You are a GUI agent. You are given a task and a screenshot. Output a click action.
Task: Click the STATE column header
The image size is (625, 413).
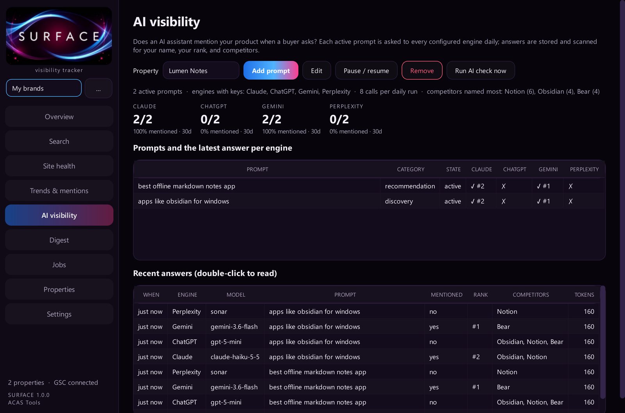pos(453,169)
